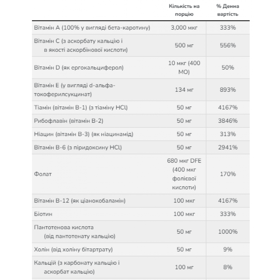Click the '10 мкг (400 МО)' amount cell
The height and width of the screenshot is (280, 280).
coord(184,67)
